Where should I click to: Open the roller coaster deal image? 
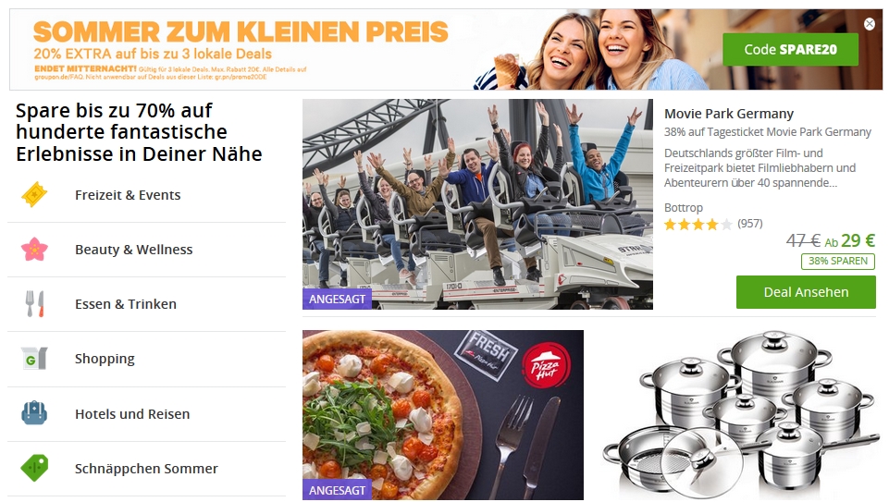pos(477,204)
